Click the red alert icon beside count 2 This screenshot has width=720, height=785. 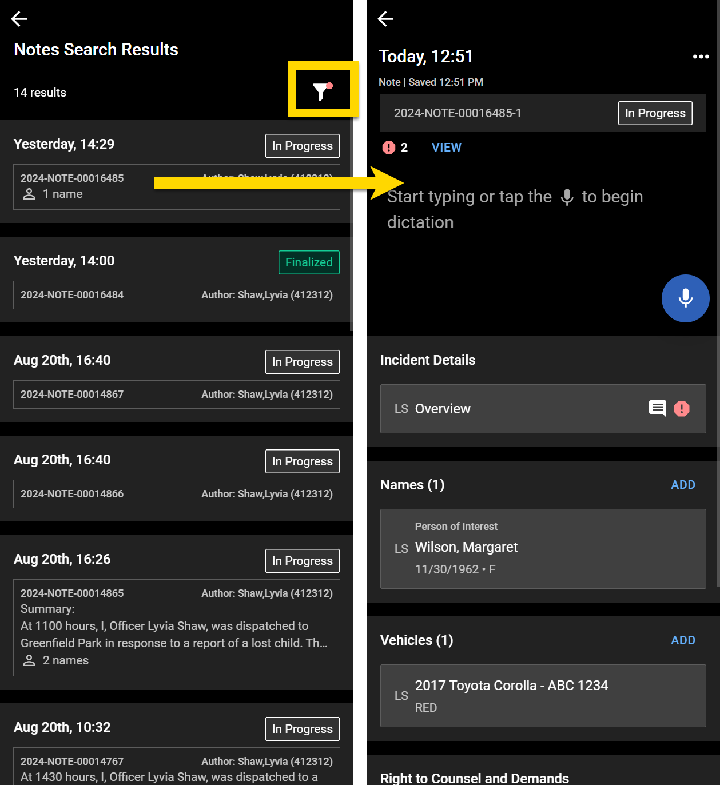389,148
